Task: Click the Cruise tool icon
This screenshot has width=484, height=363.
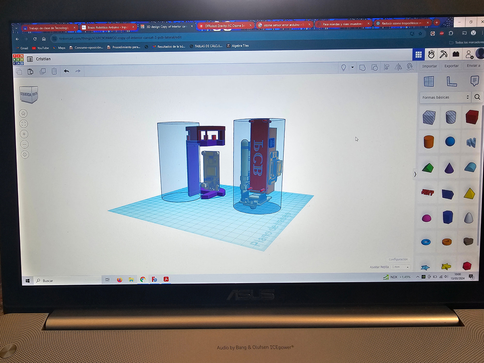Action: pos(410,67)
